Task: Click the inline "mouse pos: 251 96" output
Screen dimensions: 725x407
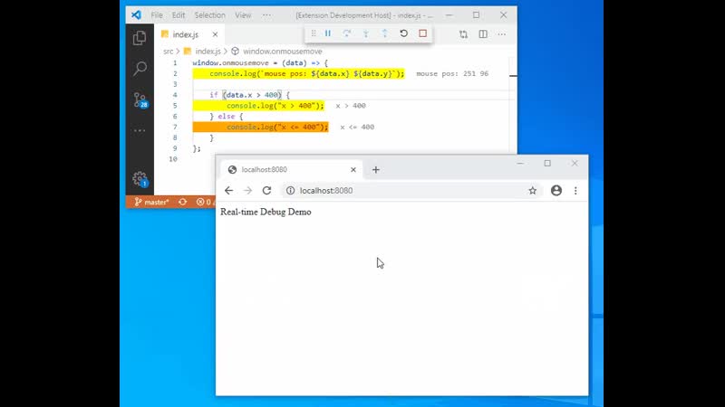Action: pyautogui.click(x=452, y=73)
